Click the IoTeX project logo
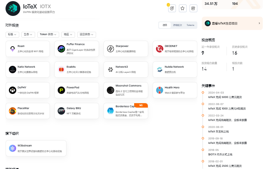 coord(13,9)
